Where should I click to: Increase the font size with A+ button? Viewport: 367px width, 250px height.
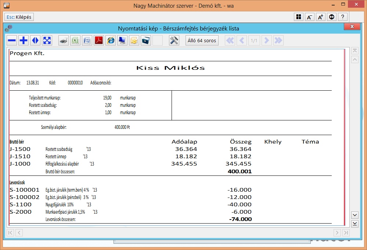[321, 17]
